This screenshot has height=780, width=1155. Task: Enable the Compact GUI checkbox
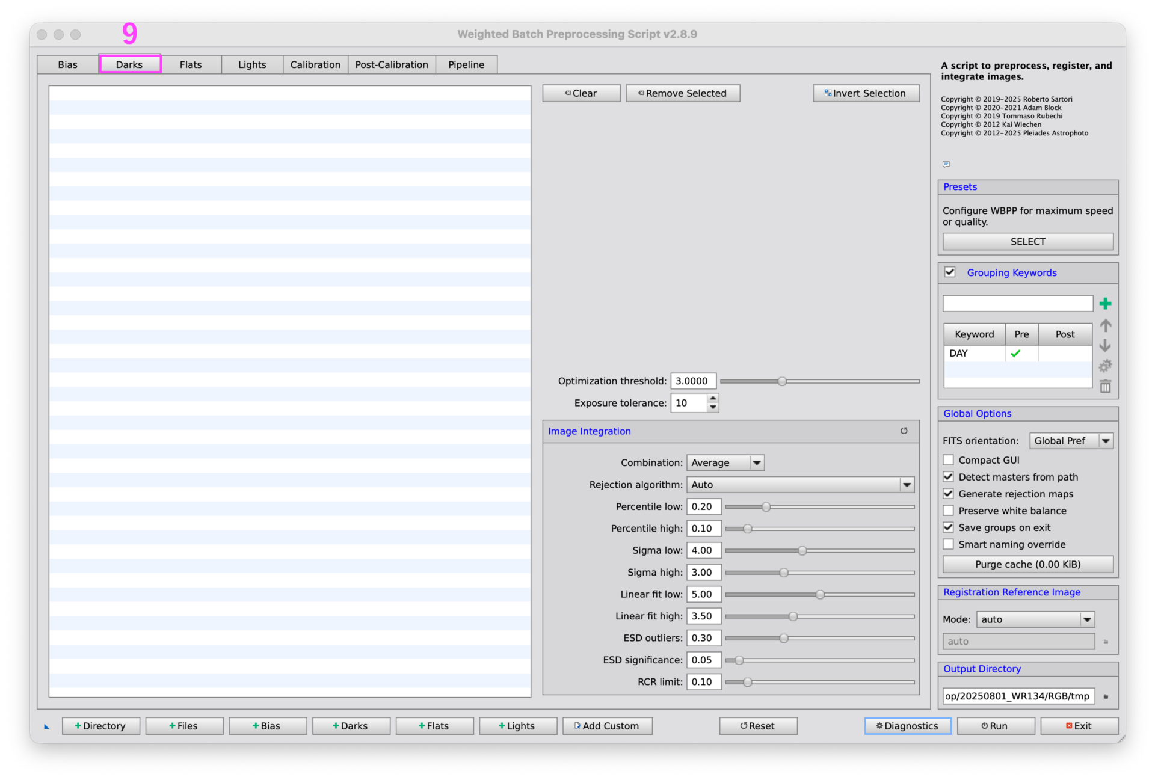pos(949,460)
